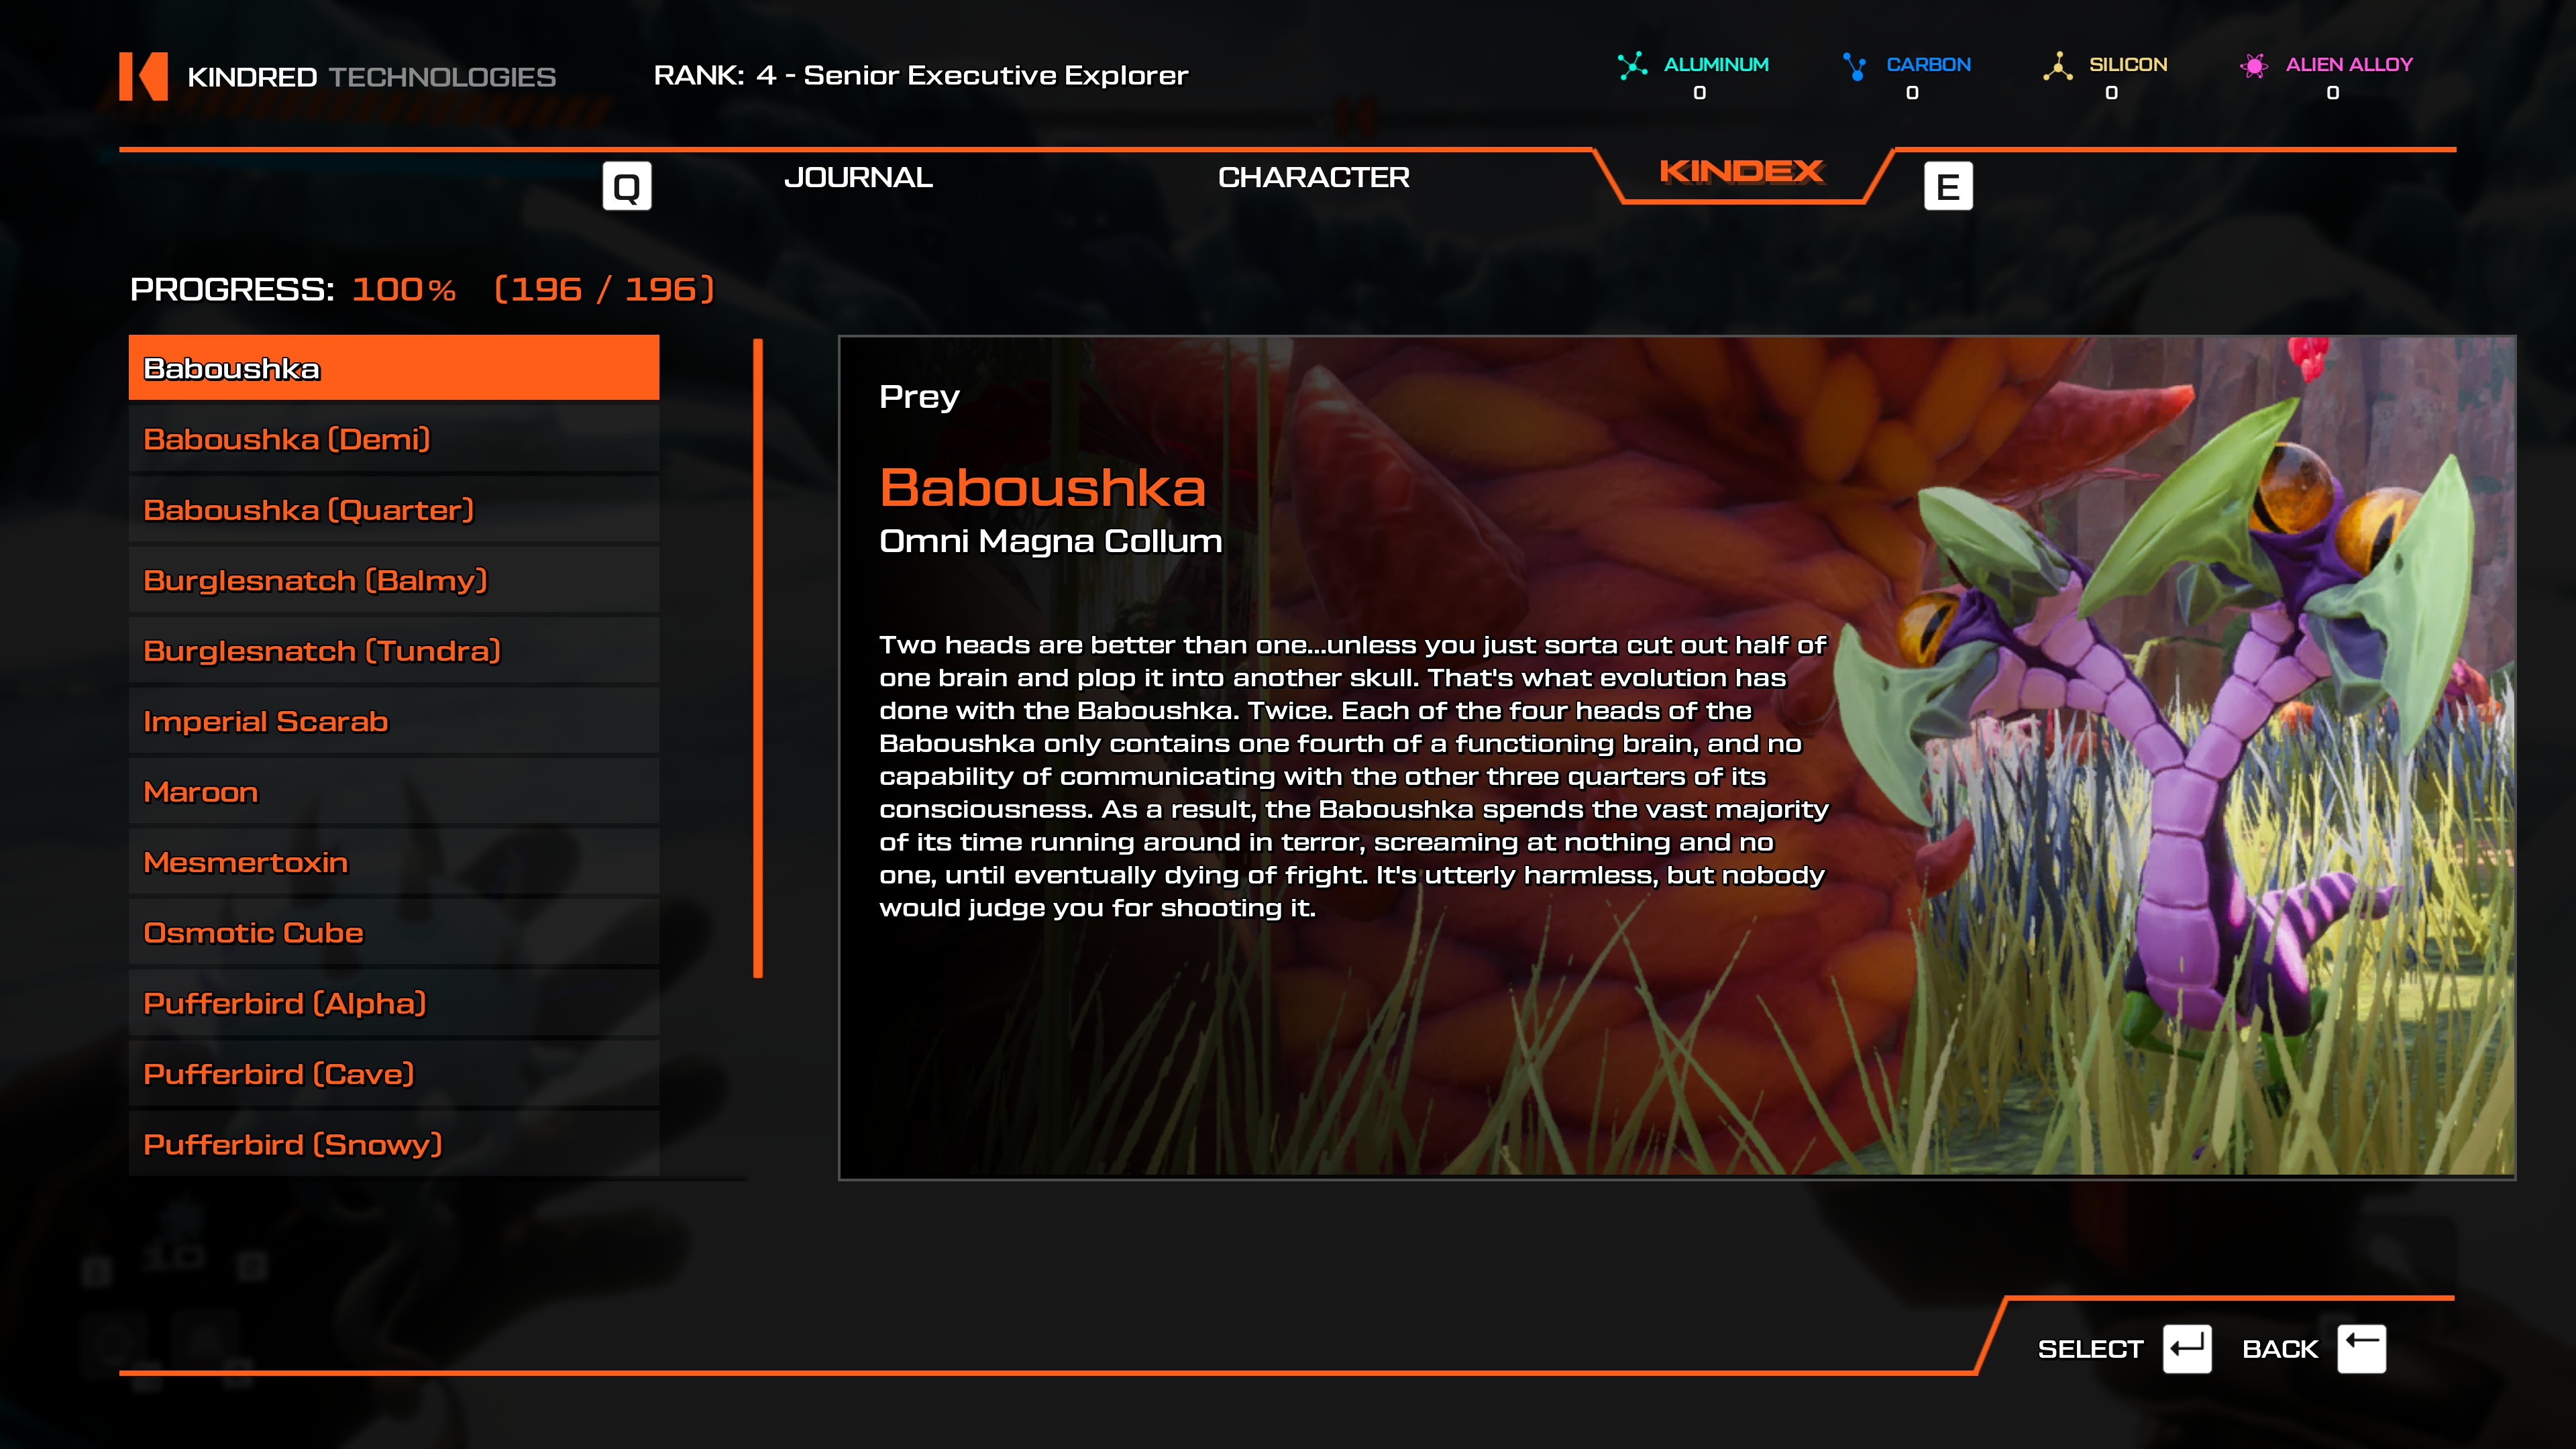Click the Alien Alloy resource icon
Image resolution: width=2576 pixels, height=1449 pixels.
2253,66
